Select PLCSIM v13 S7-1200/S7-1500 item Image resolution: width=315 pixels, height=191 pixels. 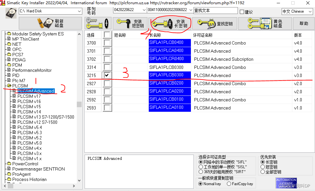pos(46,117)
